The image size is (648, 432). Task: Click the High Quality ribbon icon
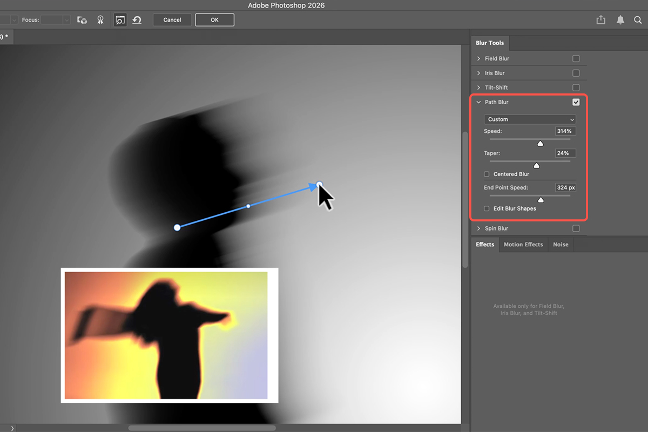coord(100,20)
